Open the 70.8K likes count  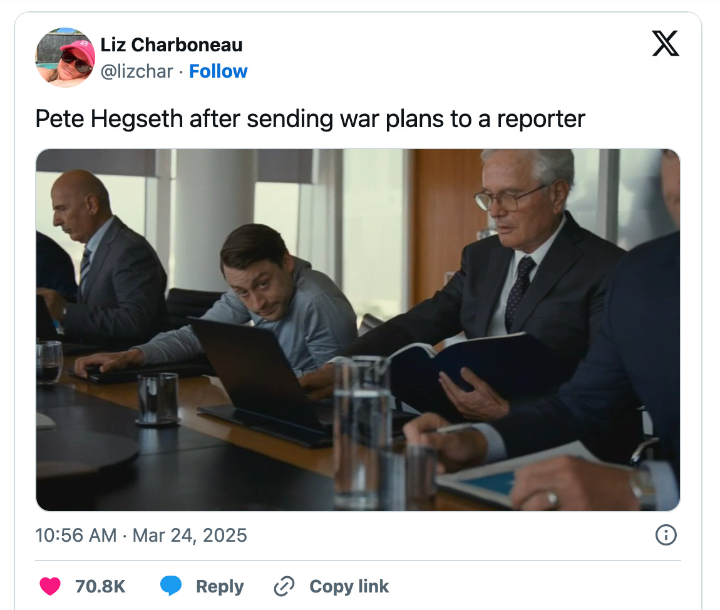(x=100, y=587)
